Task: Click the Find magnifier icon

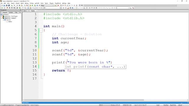Action: tap(25, 5)
